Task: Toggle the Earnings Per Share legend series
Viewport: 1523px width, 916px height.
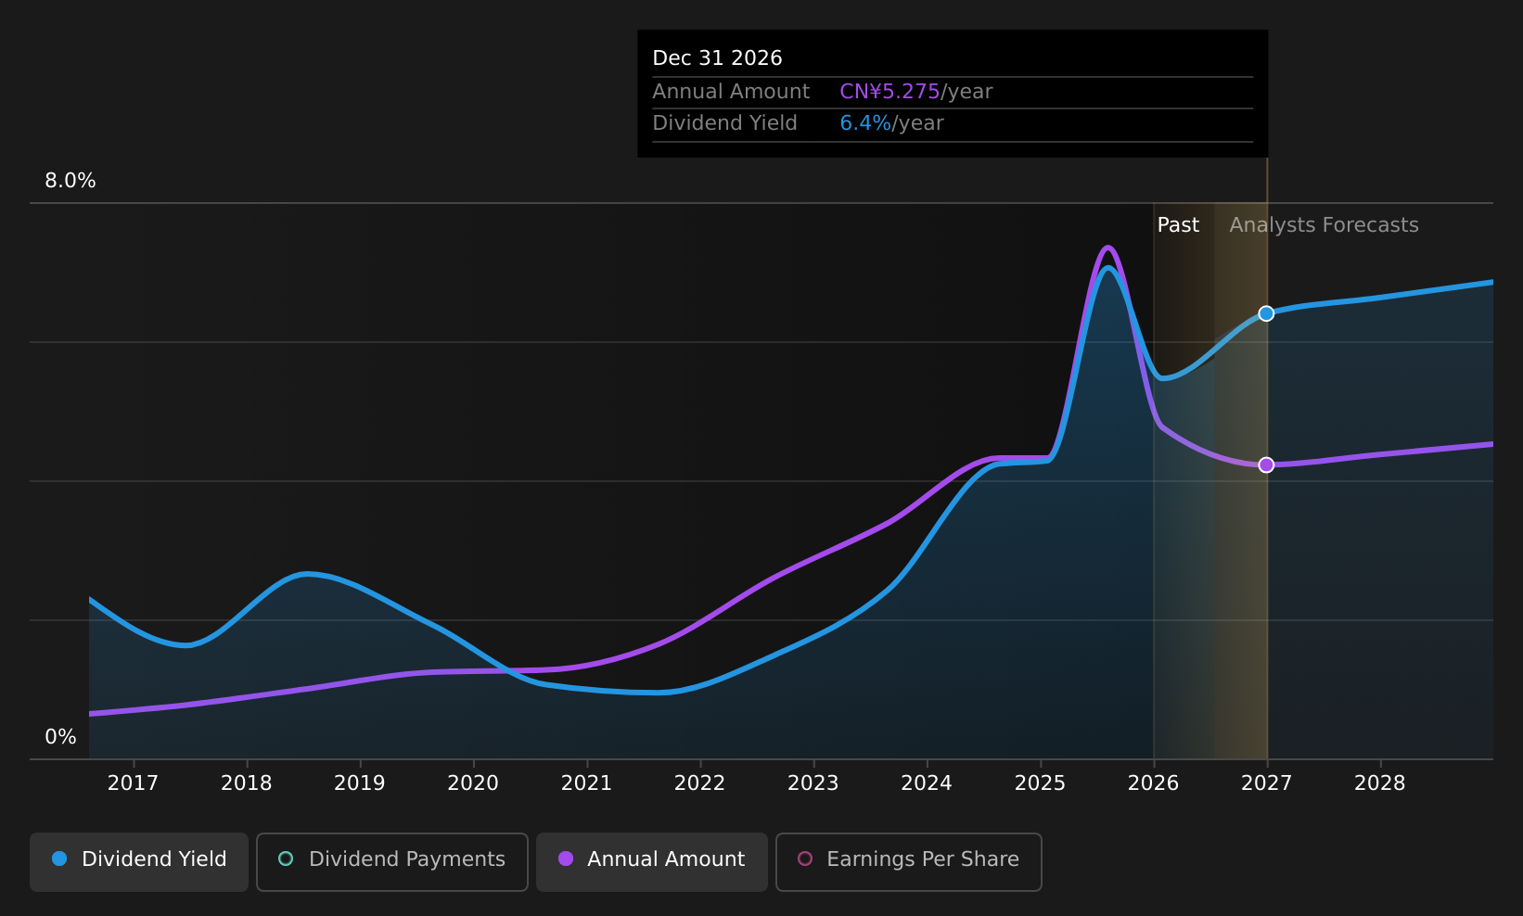Action: [909, 862]
